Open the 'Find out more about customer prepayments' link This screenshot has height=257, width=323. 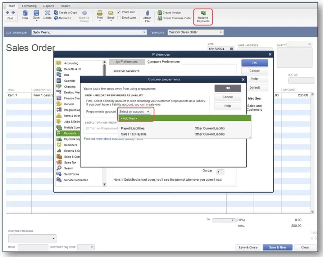(x=113, y=139)
